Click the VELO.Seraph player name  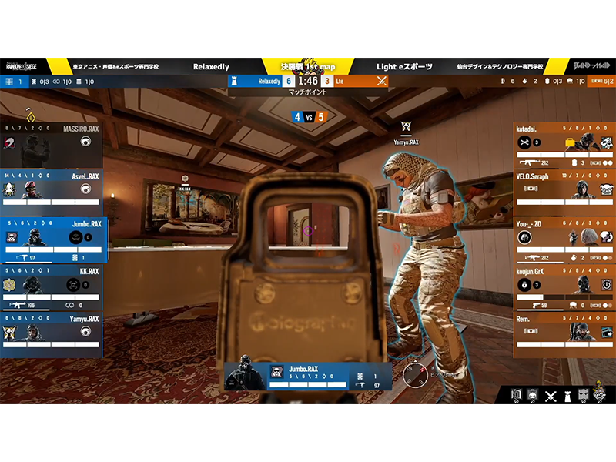point(532,176)
